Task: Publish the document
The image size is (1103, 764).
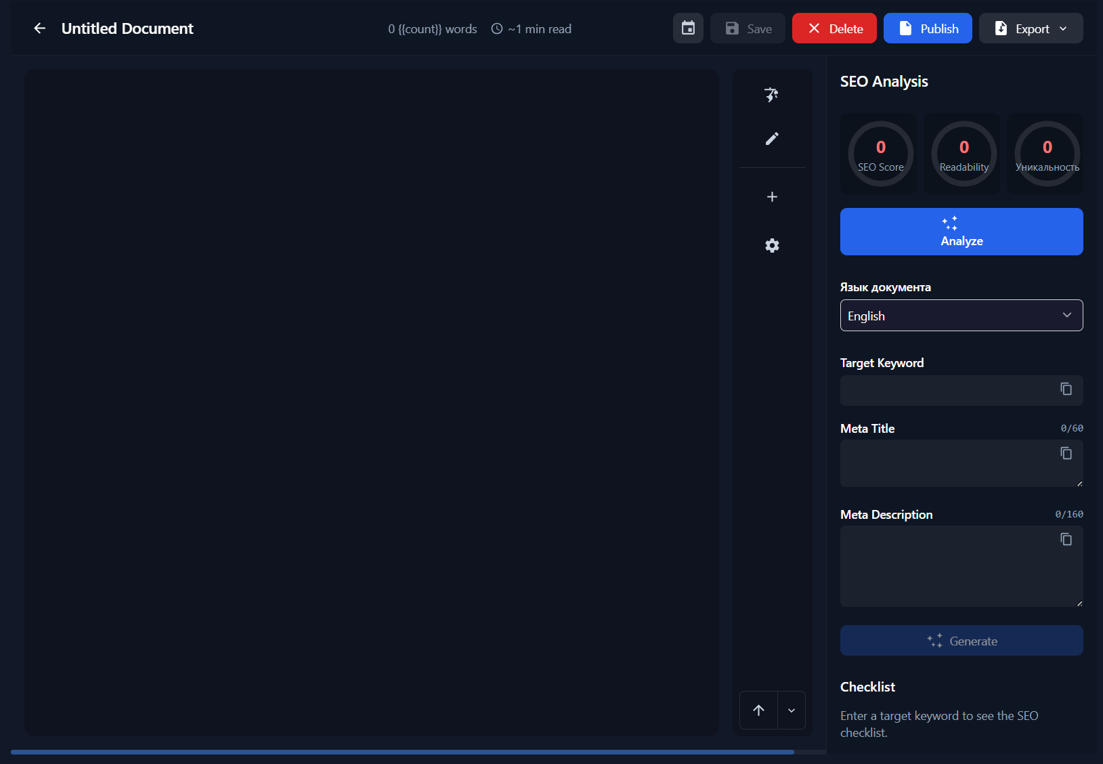Action: tap(928, 28)
